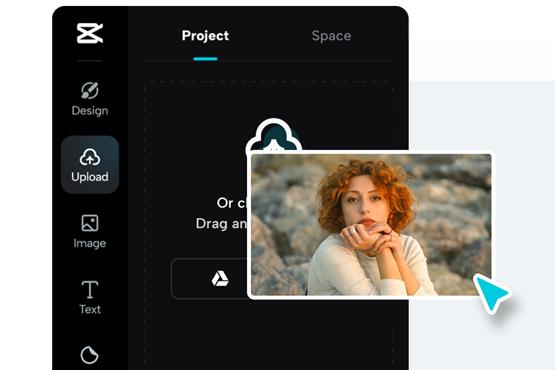
Task: Click the "Drag an" text in the upload area
Action: pos(221,224)
